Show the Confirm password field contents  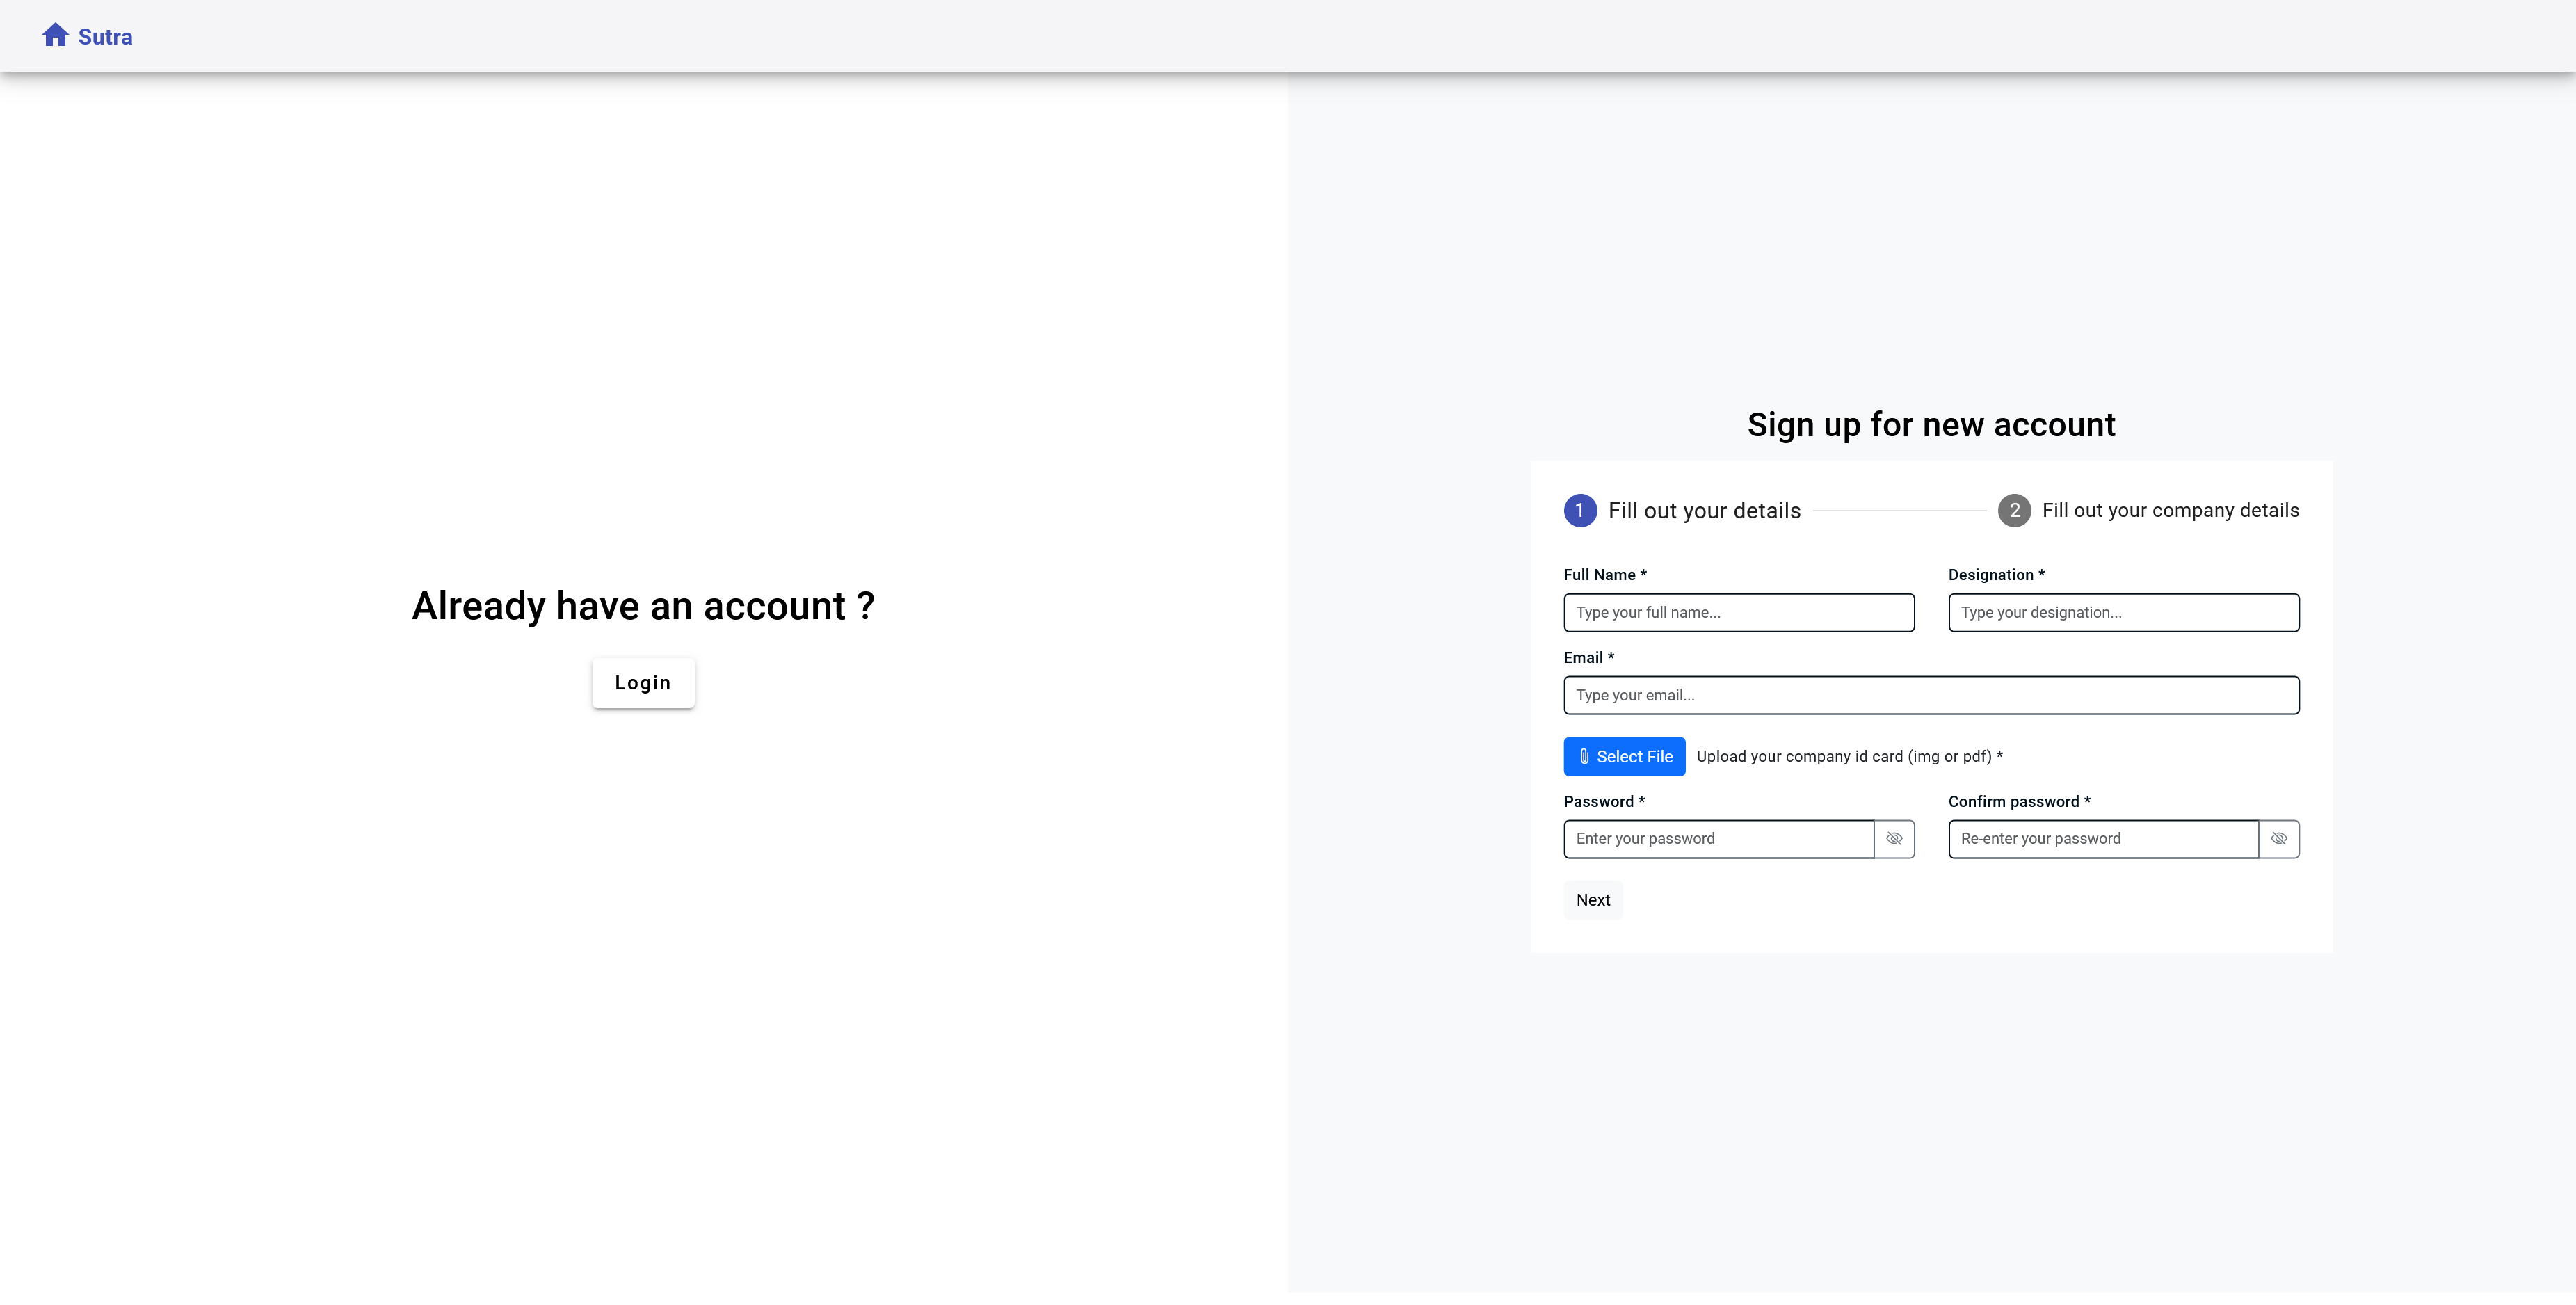click(x=2280, y=839)
